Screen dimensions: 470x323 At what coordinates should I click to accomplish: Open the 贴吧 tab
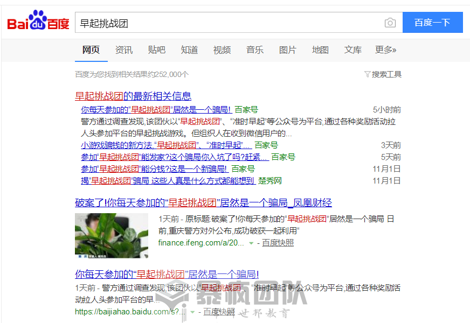click(x=156, y=50)
